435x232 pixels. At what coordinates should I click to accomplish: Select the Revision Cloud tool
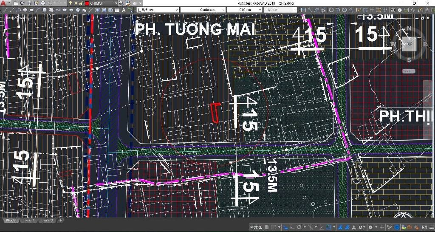tap(51, 10)
